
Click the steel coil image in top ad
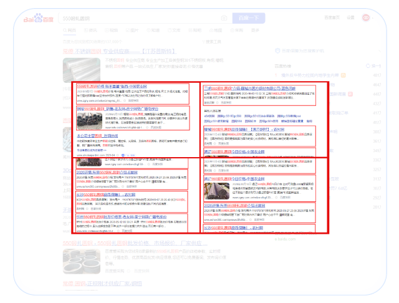(x=80, y=69)
